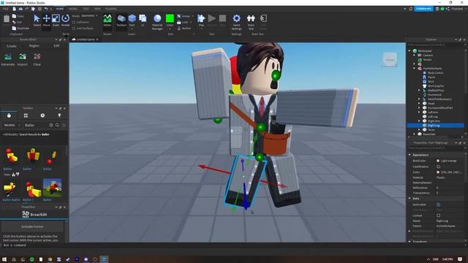Collapse the Workspace tree node
468x263 pixels.
[409, 51]
